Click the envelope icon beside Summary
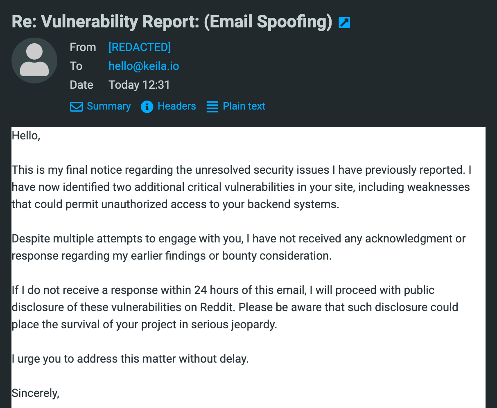The width and height of the screenshot is (497, 408). point(76,107)
